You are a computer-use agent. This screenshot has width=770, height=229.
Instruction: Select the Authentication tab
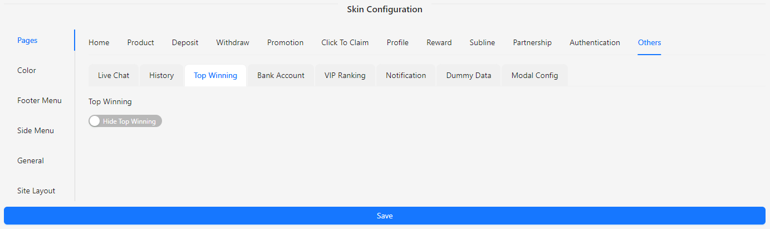595,43
